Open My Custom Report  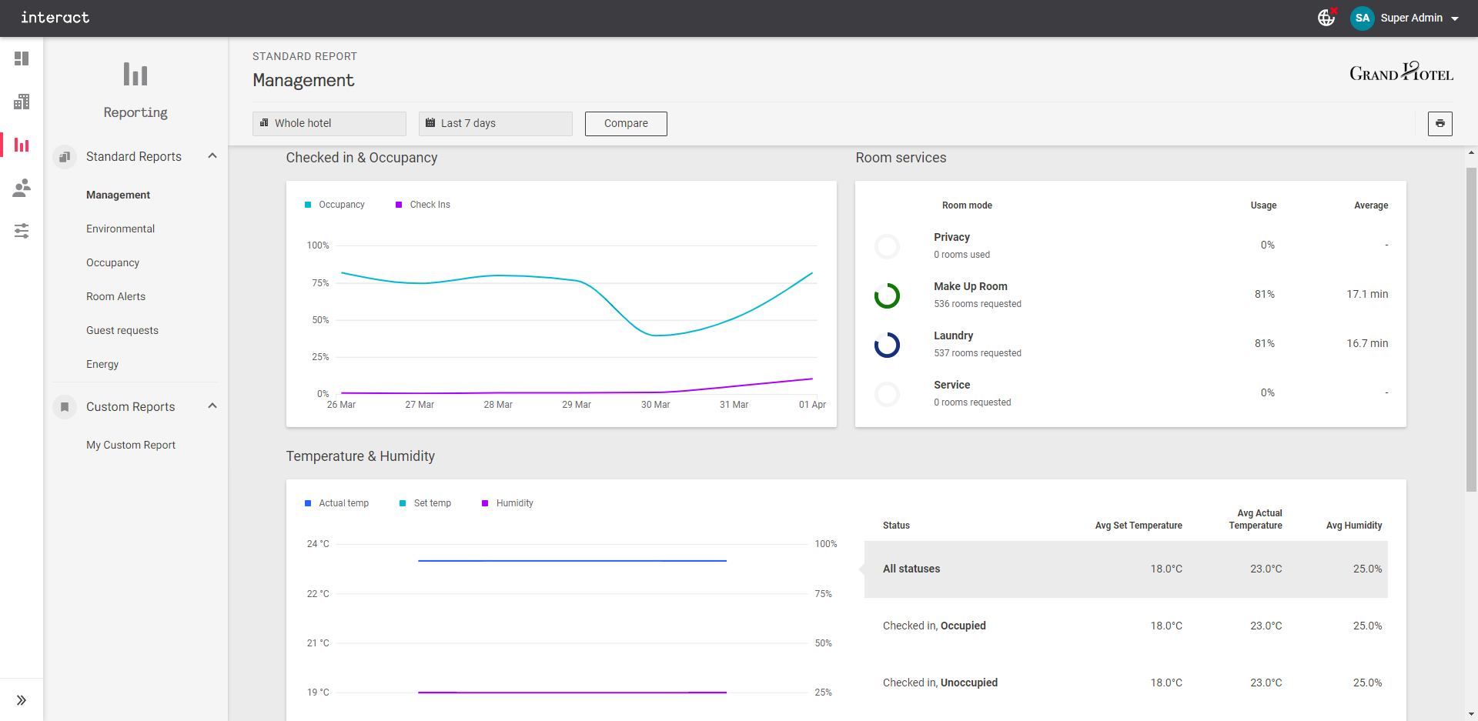click(131, 445)
